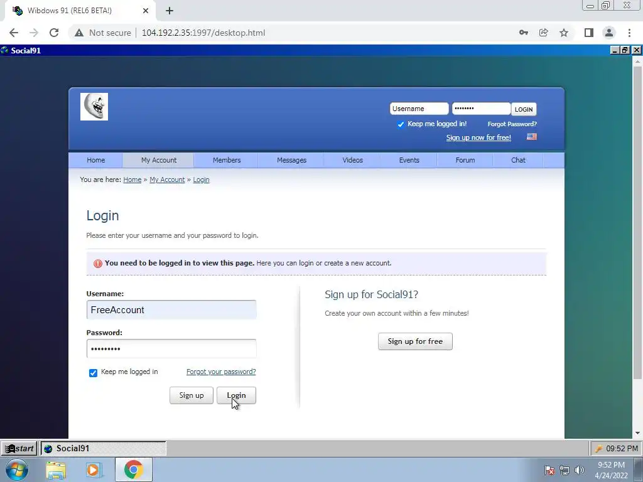This screenshot has height=482, width=643.
Task: Follow the Forgot your password? link
Action: click(221, 372)
